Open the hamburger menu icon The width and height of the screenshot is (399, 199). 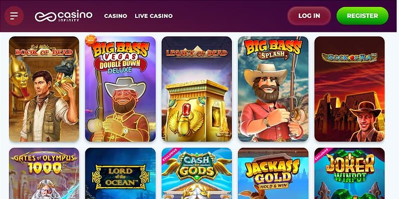point(14,16)
